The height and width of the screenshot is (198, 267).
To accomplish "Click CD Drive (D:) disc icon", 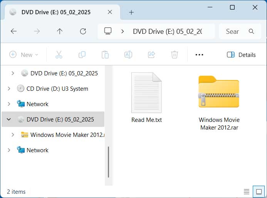I will (20, 88).
